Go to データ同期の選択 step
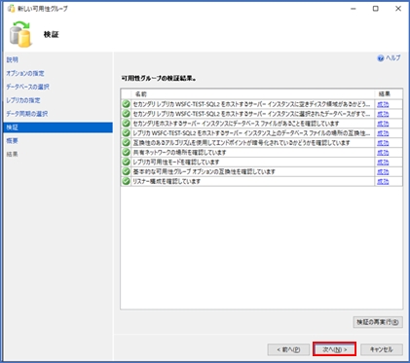Viewport: 410px width, 363px height. [x=26, y=114]
